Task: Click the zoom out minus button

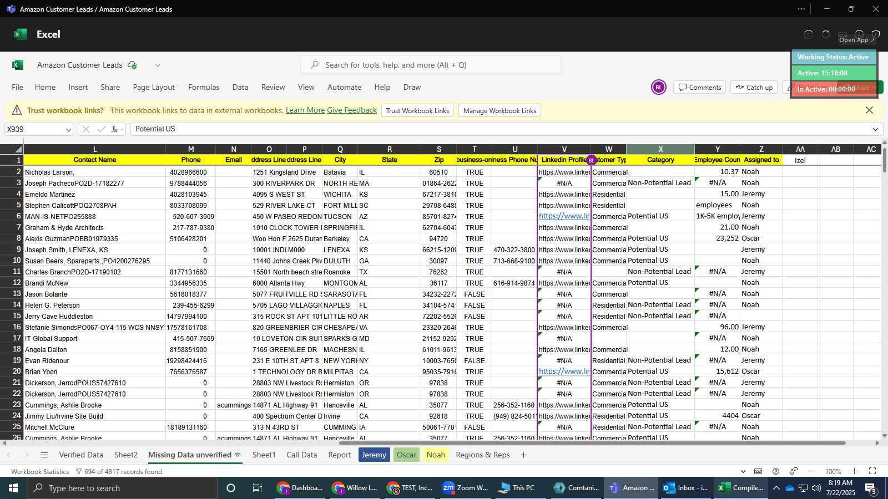Action: [811, 472]
